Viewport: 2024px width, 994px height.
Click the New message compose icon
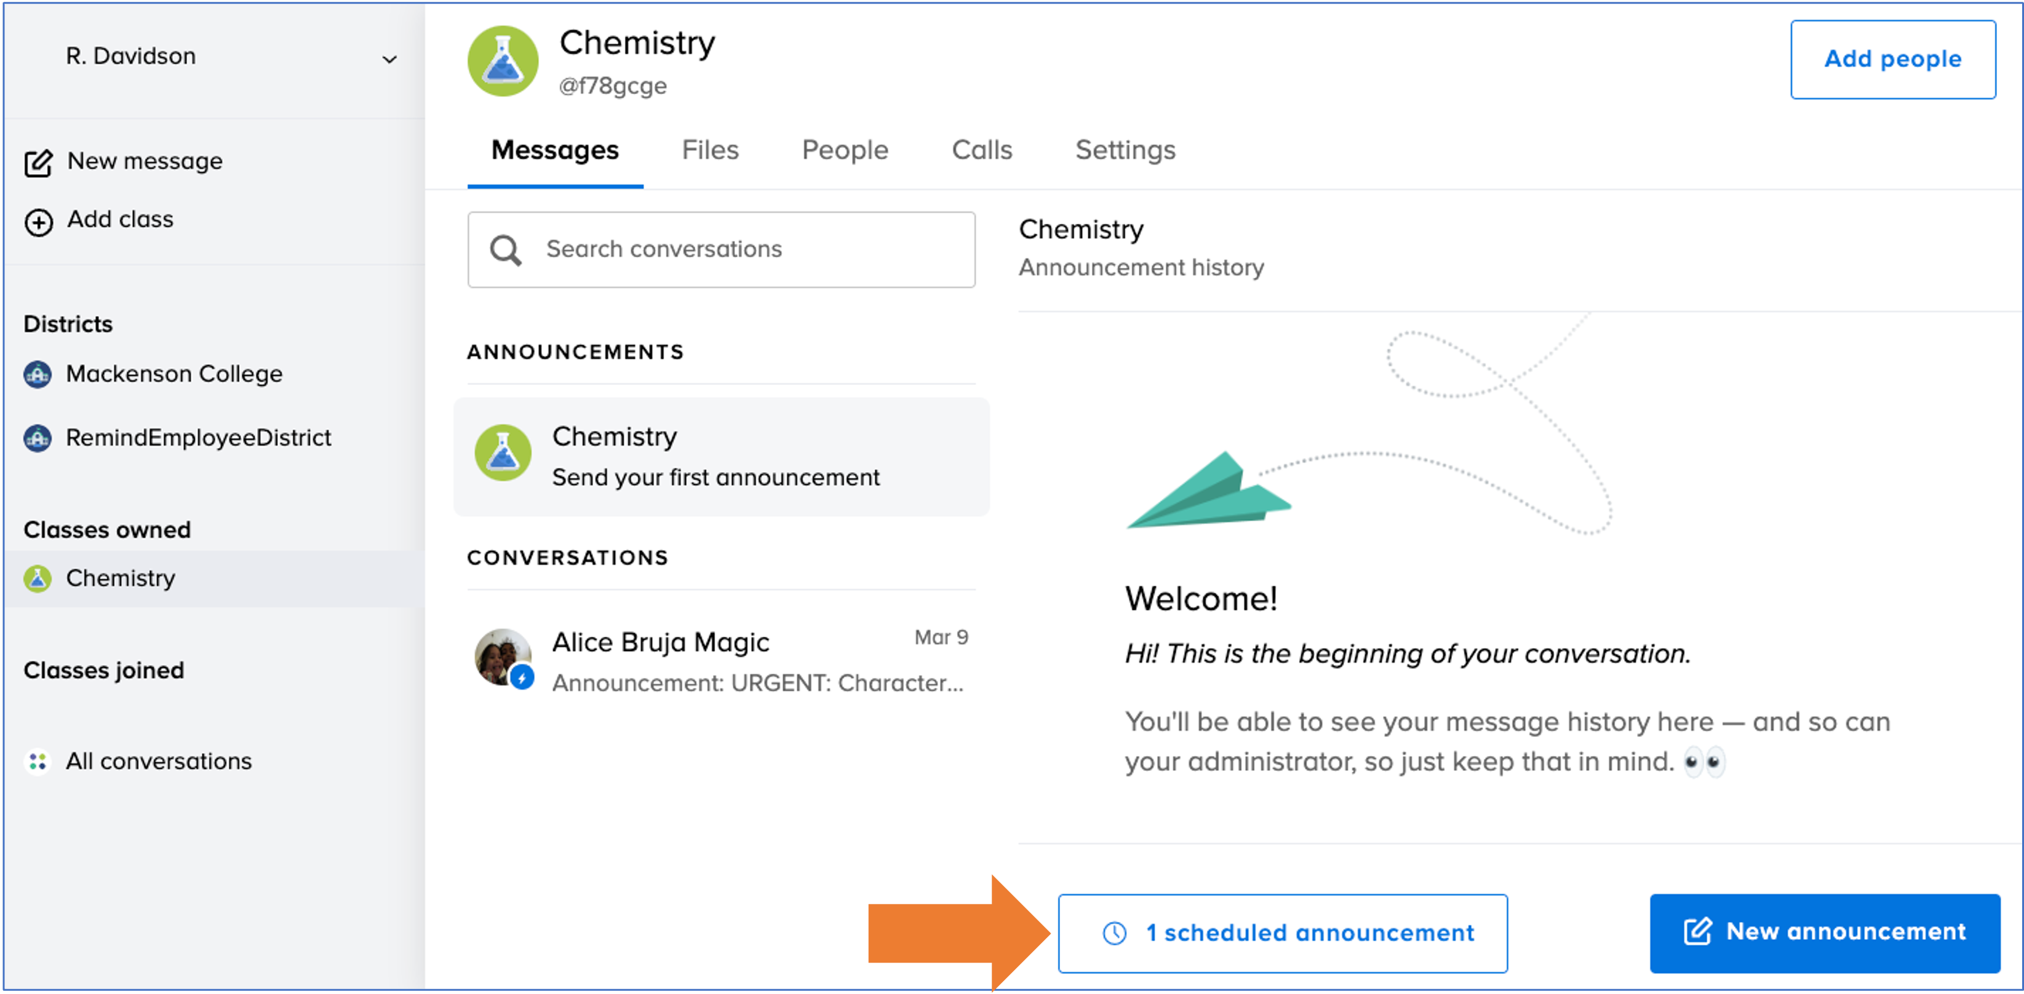39,162
